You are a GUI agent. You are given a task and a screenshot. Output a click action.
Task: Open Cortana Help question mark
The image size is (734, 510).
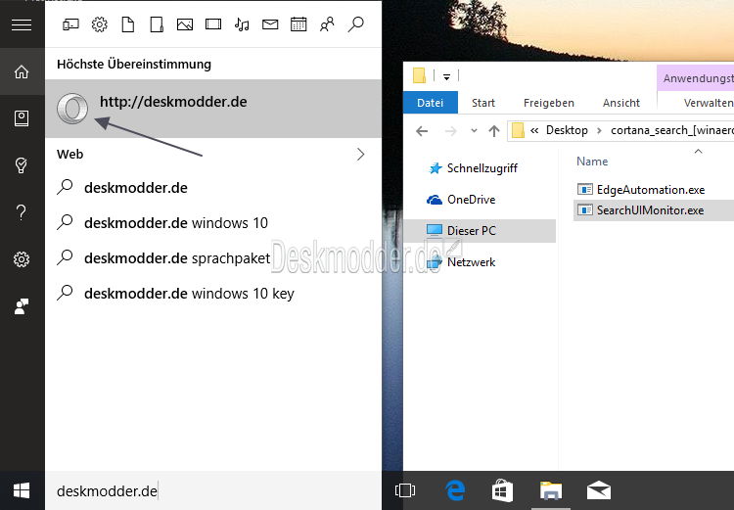coord(22,212)
